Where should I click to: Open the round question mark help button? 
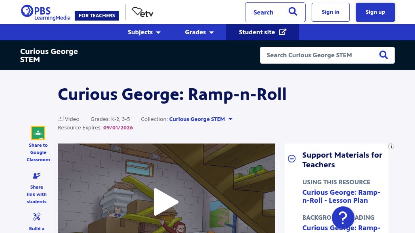click(343, 217)
